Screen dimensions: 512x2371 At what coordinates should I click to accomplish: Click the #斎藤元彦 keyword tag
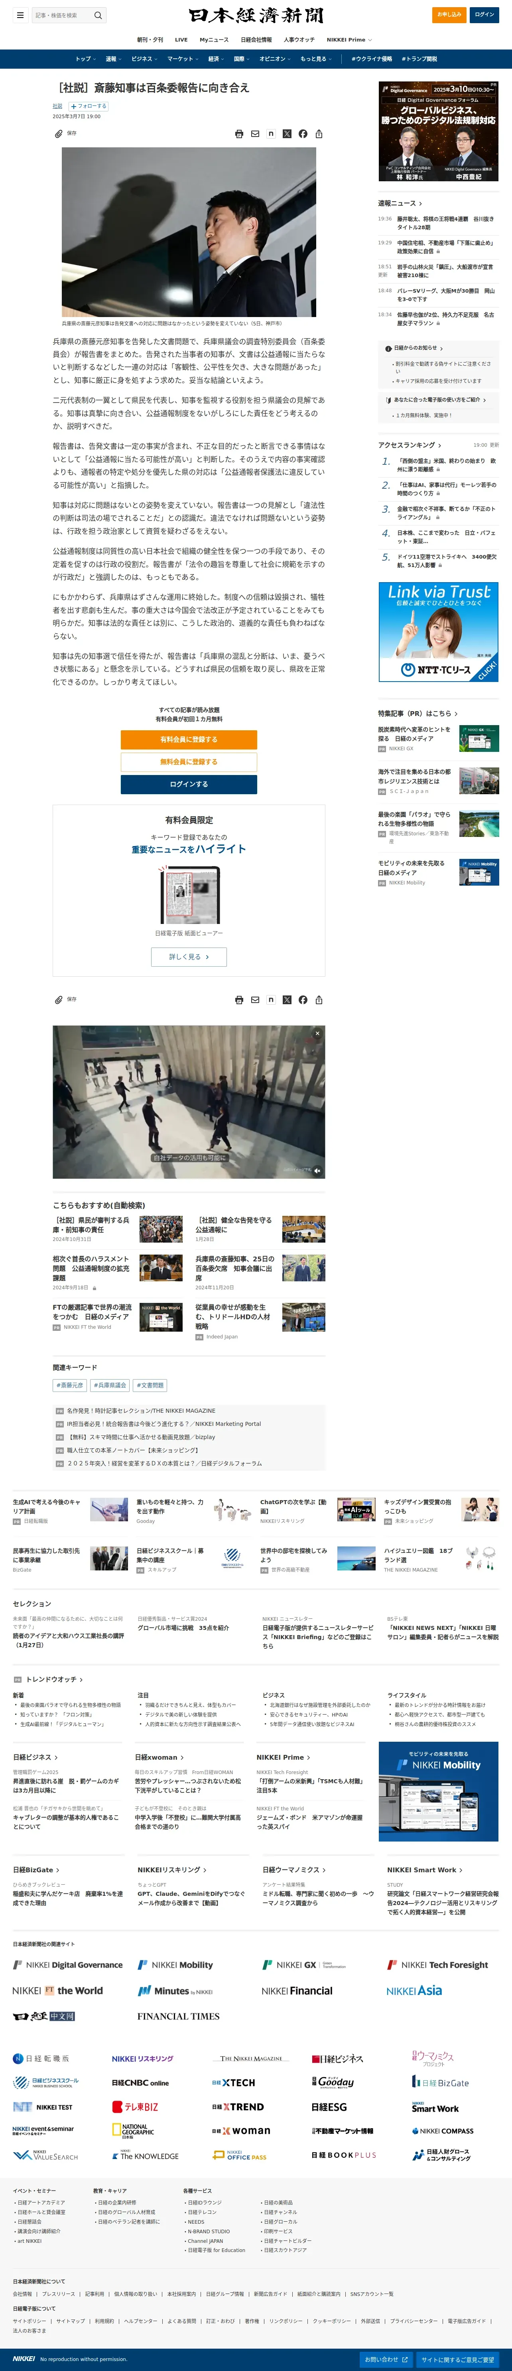click(70, 1385)
